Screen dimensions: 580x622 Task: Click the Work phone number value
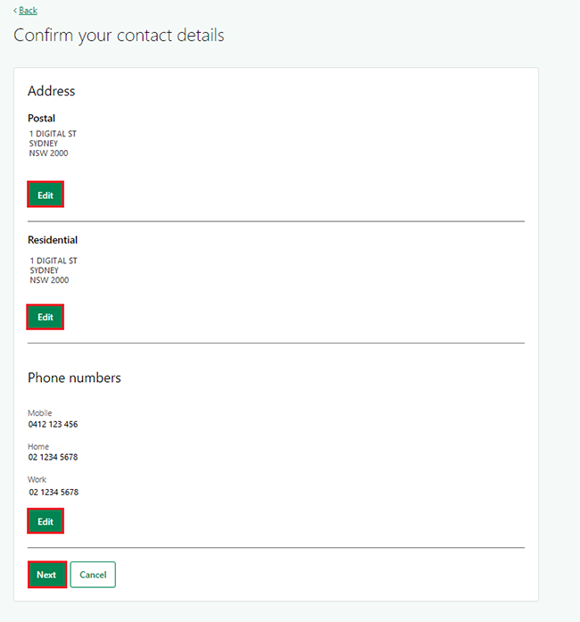pos(54,492)
